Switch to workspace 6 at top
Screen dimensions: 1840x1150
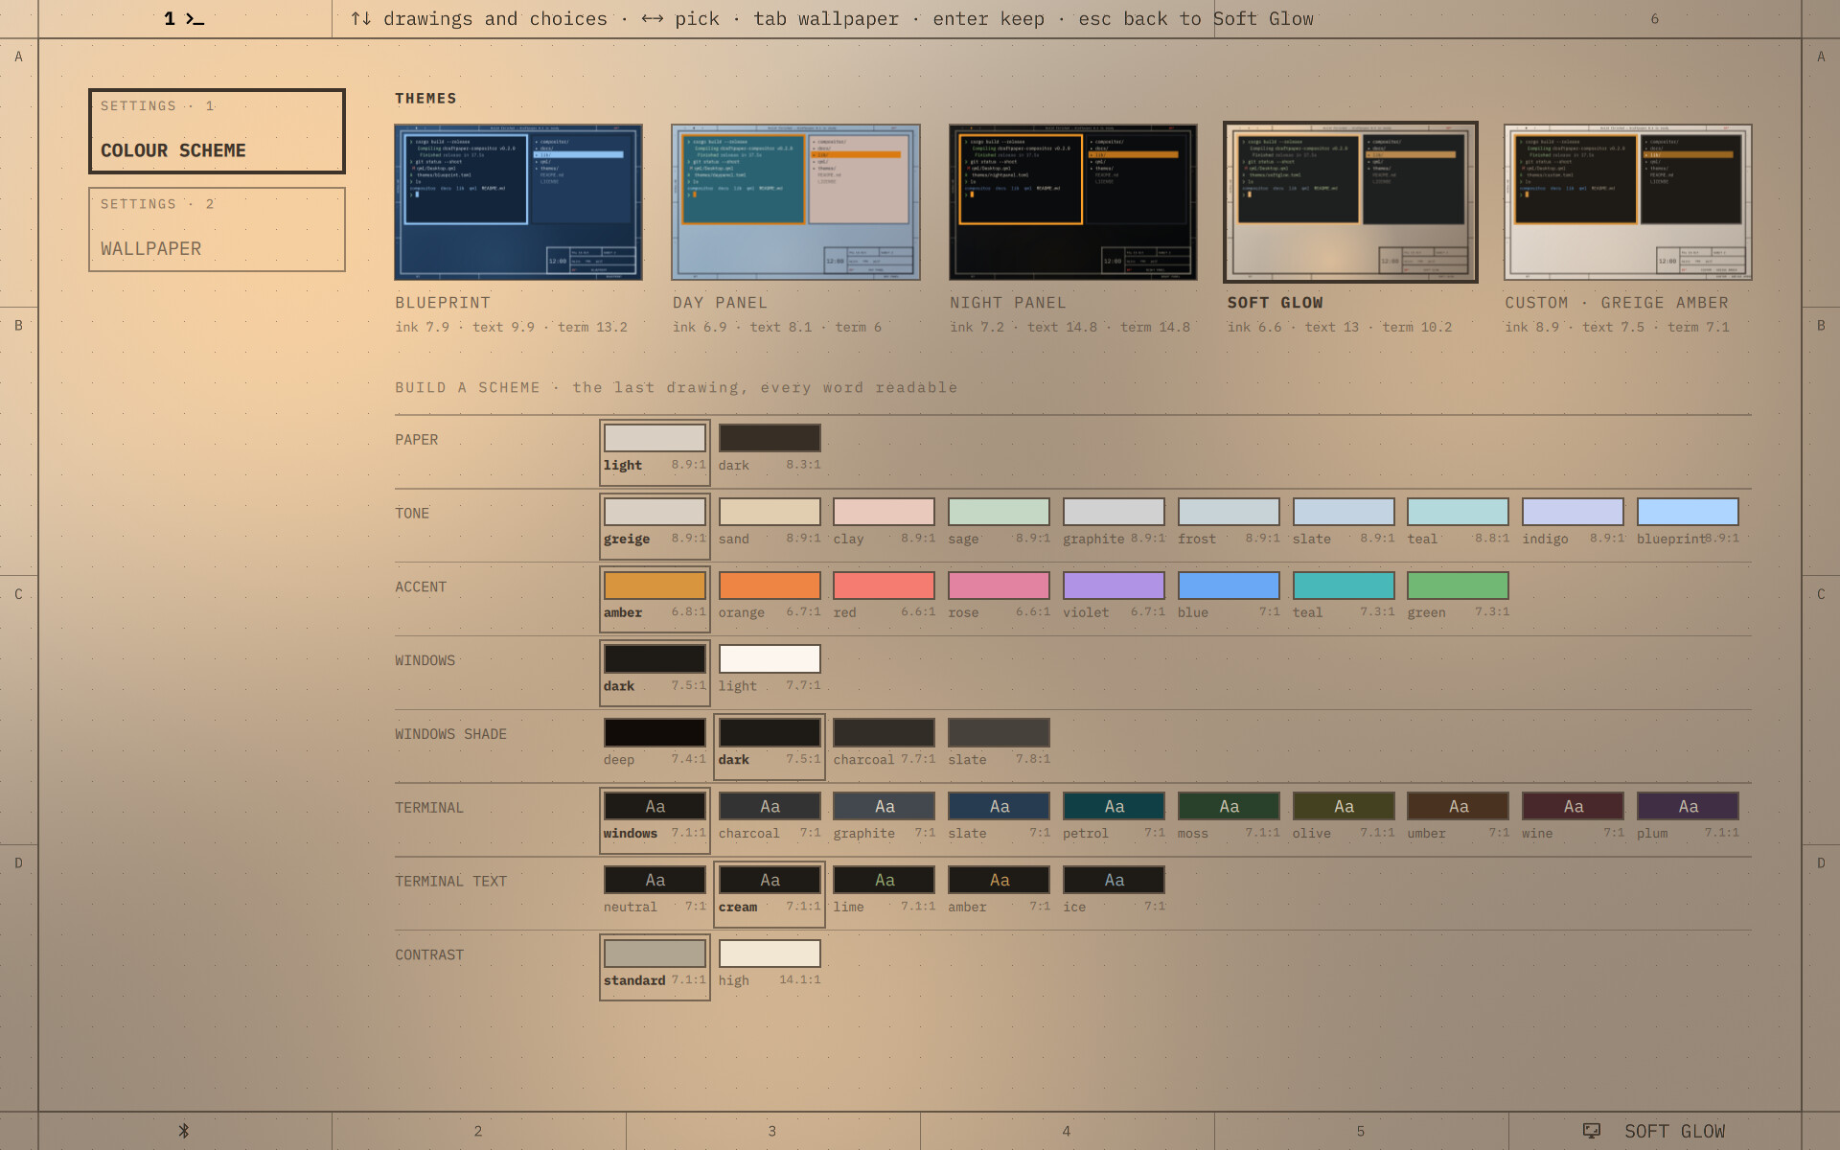[x=1654, y=19]
